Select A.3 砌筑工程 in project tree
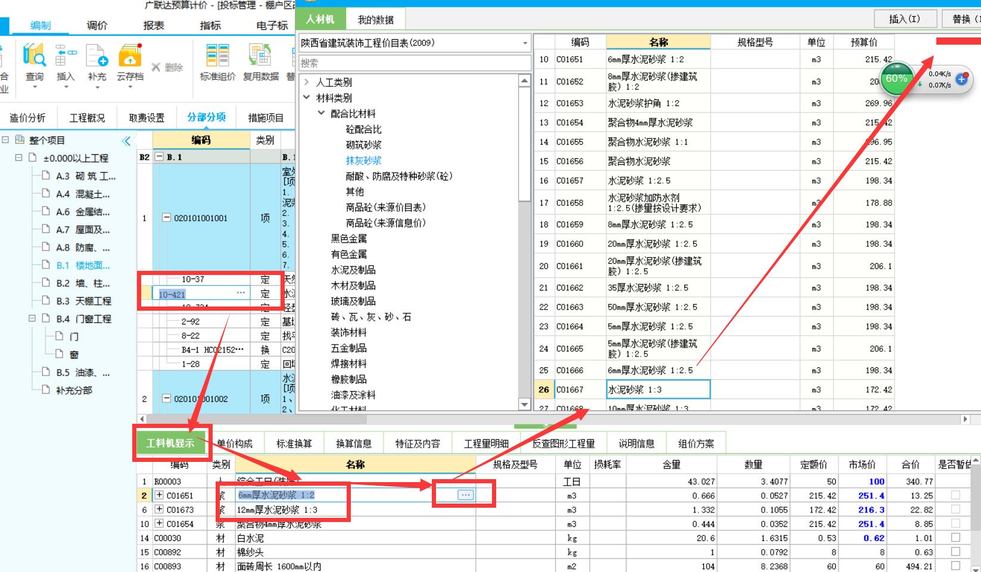981x572 pixels. point(86,176)
